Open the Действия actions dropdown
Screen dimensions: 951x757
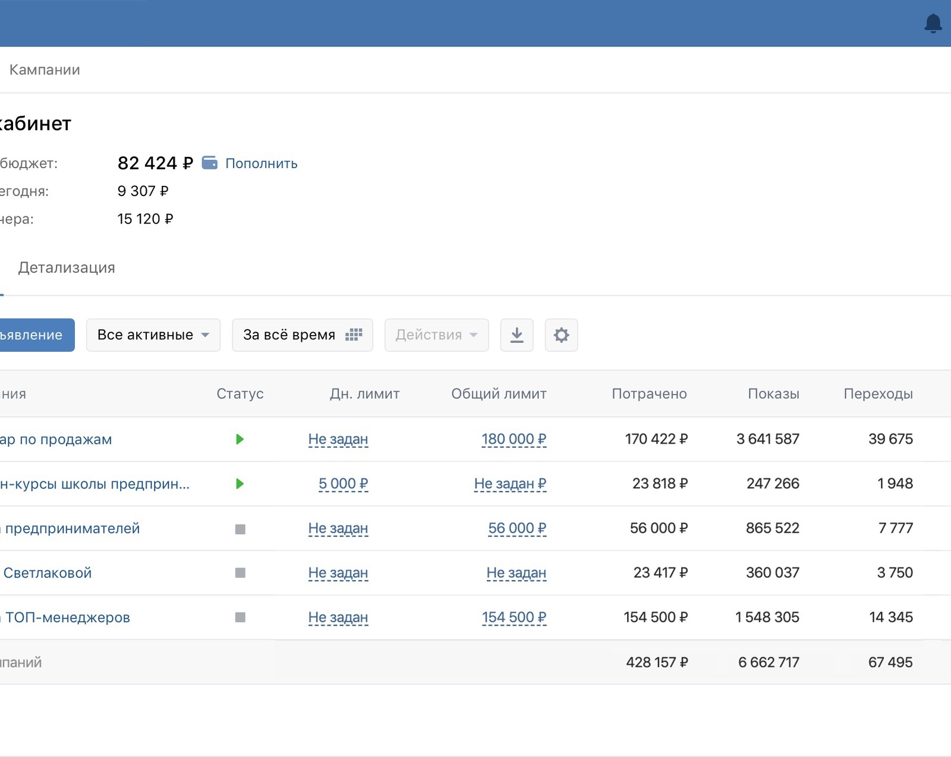pyautogui.click(x=437, y=335)
